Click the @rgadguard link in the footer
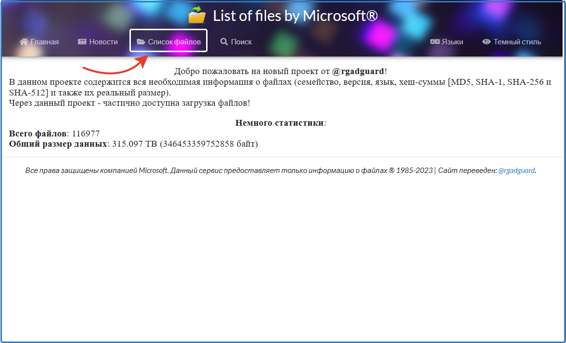The height and width of the screenshot is (343, 566). pos(517,171)
